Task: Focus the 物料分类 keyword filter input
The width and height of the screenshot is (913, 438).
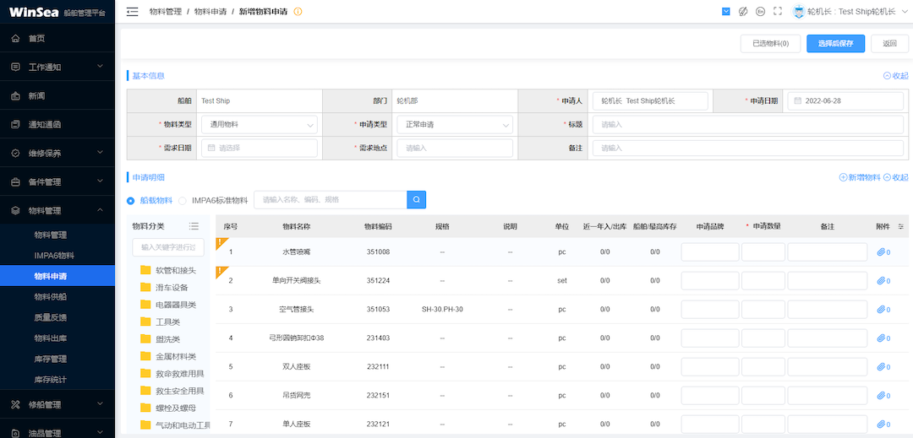Action: pyautogui.click(x=168, y=247)
